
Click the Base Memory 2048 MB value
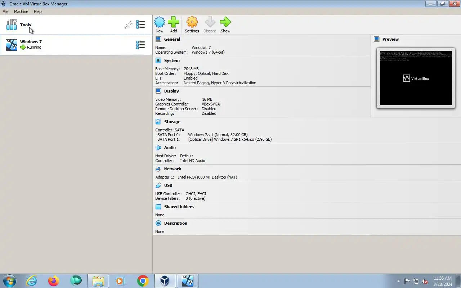[x=191, y=69]
